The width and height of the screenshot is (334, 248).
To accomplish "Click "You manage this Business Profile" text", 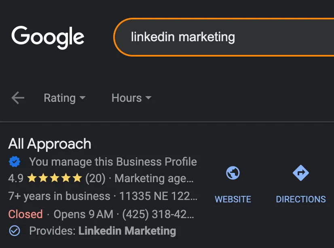I will pyautogui.click(x=113, y=162).
